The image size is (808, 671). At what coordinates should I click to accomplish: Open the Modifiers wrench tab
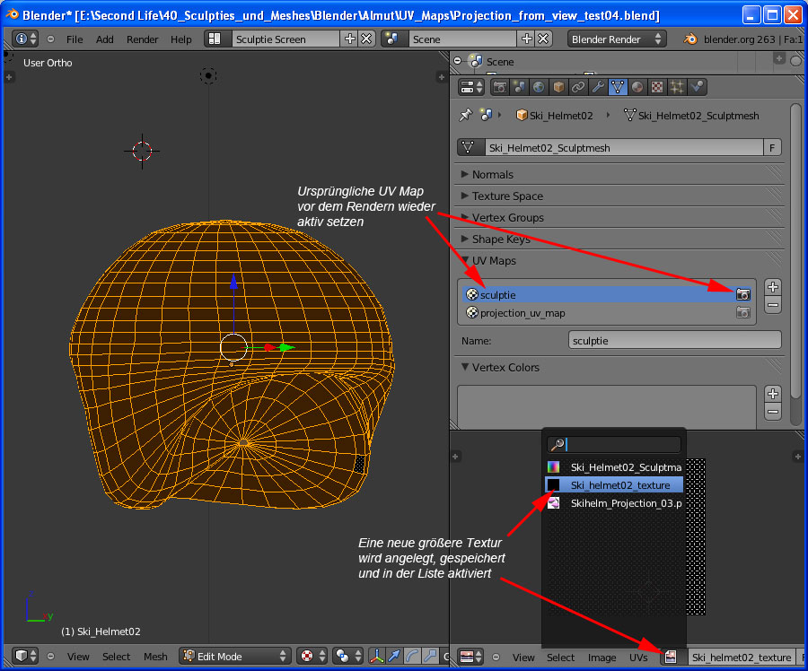point(597,87)
